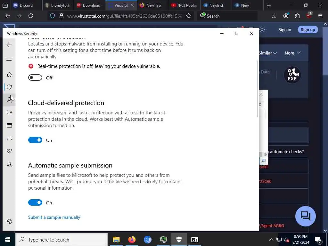328x246 pixels.
Task: Open a new browser tab
Action: (269, 5)
